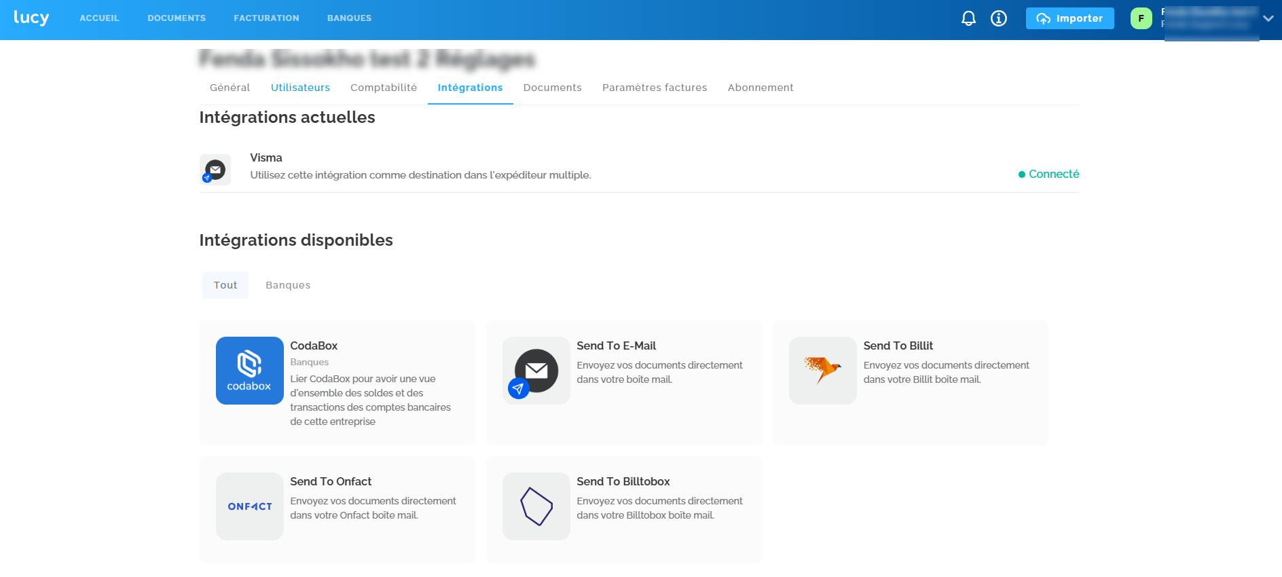Viewport: 1282px width, 577px height.
Task: Open the Documents top menu
Action: coord(177,18)
